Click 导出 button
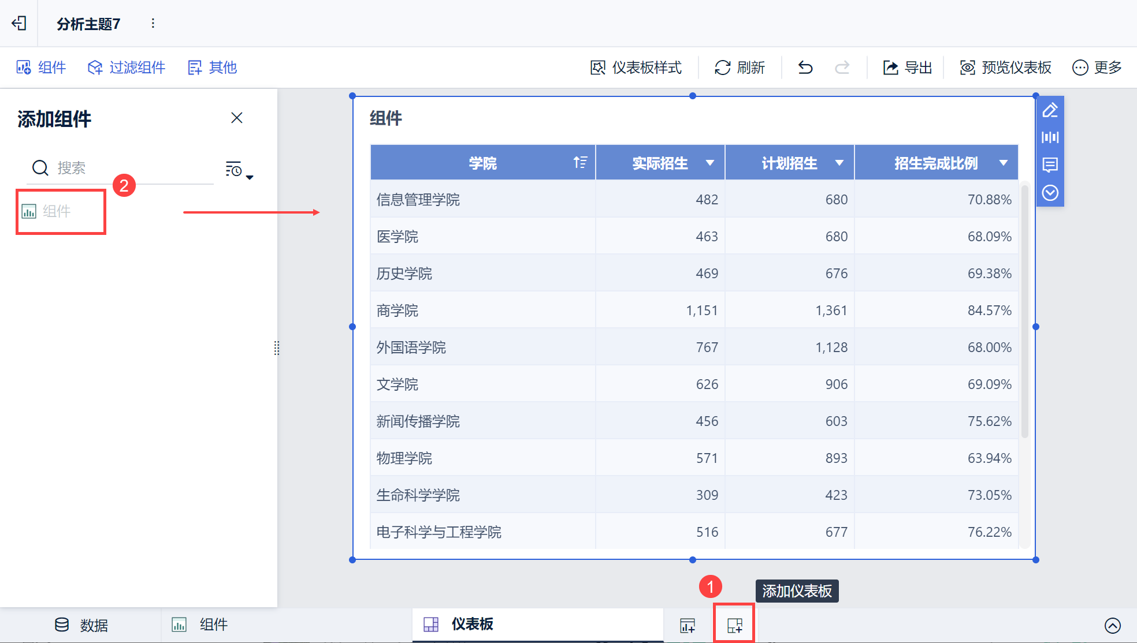The height and width of the screenshot is (643, 1137). (908, 68)
